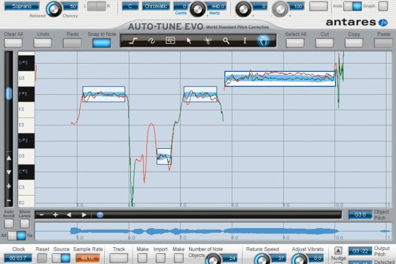Image resolution: width=396 pixels, height=264 pixels.
Task: Click the Make button left of Import
Action: tap(142, 258)
